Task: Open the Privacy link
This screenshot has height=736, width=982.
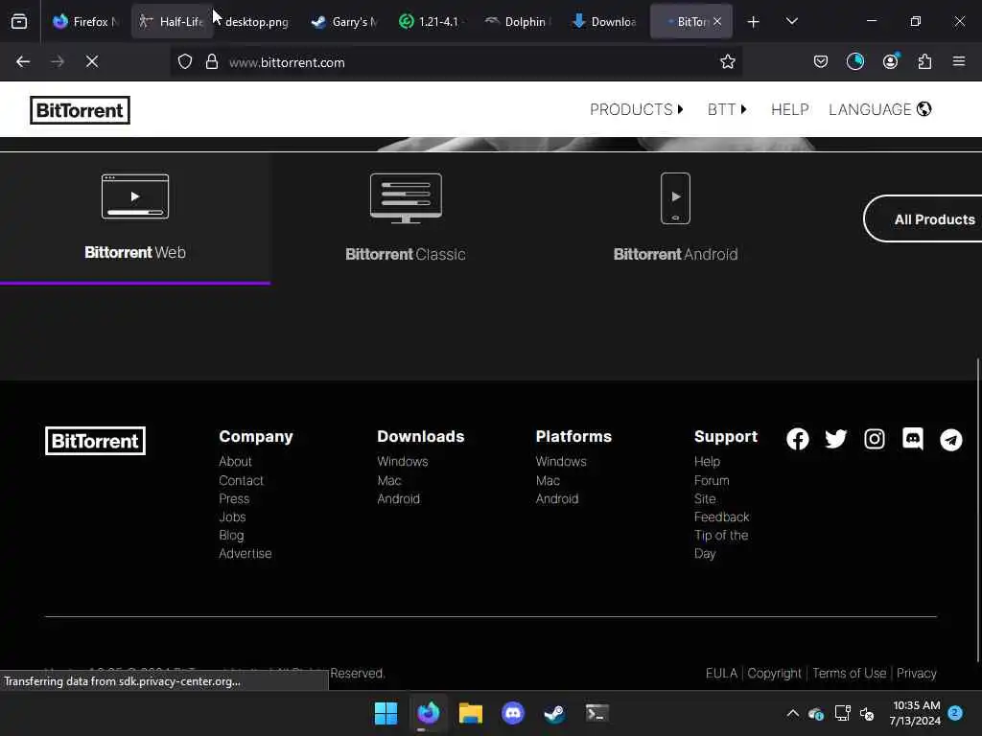Action: pyautogui.click(x=916, y=673)
